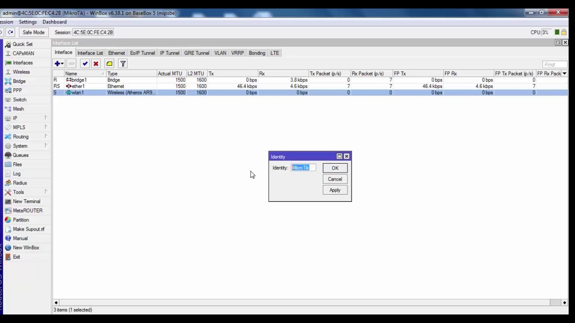Open MetaROUTER in sidebar

tap(28, 210)
